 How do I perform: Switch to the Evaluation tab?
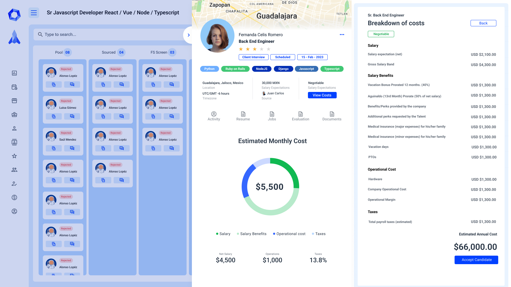coord(300,116)
